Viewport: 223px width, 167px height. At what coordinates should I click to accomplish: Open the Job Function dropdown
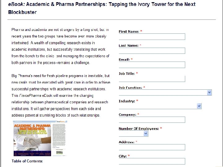[x=165, y=92]
